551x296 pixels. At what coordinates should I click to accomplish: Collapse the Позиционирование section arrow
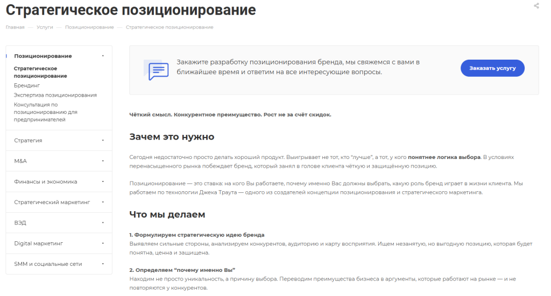tap(103, 56)
